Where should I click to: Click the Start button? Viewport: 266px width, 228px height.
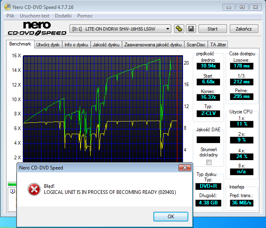click(x=212, y=29)
